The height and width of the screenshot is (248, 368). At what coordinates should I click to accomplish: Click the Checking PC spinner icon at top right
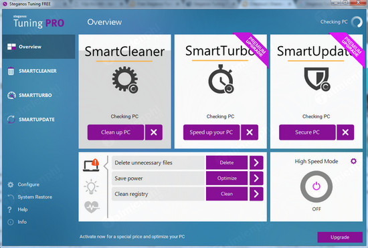357,22
